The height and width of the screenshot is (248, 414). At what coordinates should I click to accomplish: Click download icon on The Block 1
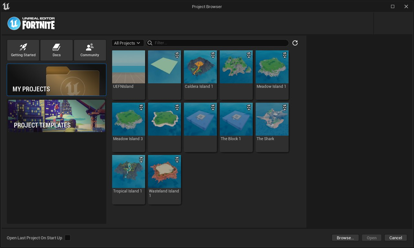tap(249, 107)
